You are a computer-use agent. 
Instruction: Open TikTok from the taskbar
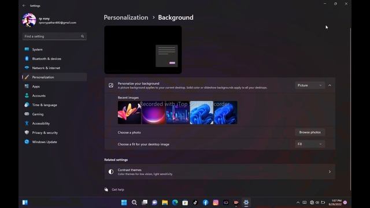[195, 202]
